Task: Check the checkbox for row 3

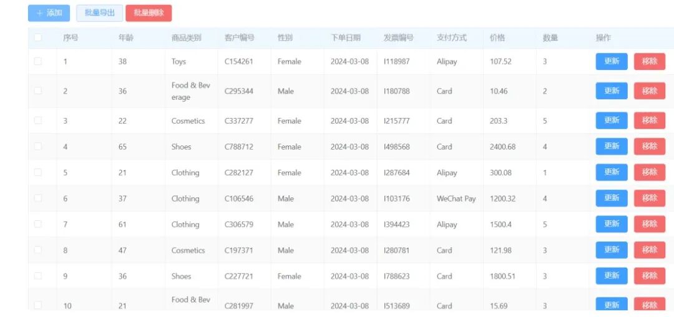Action: [x=38, y=120]
